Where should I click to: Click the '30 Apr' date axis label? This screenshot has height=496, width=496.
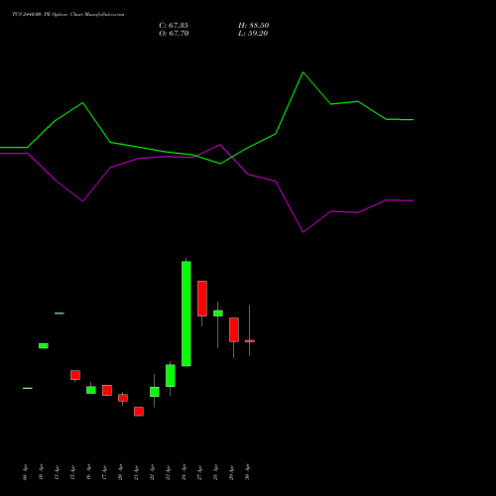point(248,472)
